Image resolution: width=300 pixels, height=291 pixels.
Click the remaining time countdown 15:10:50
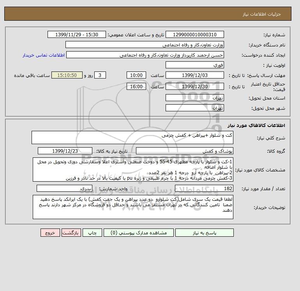point(67,75)
